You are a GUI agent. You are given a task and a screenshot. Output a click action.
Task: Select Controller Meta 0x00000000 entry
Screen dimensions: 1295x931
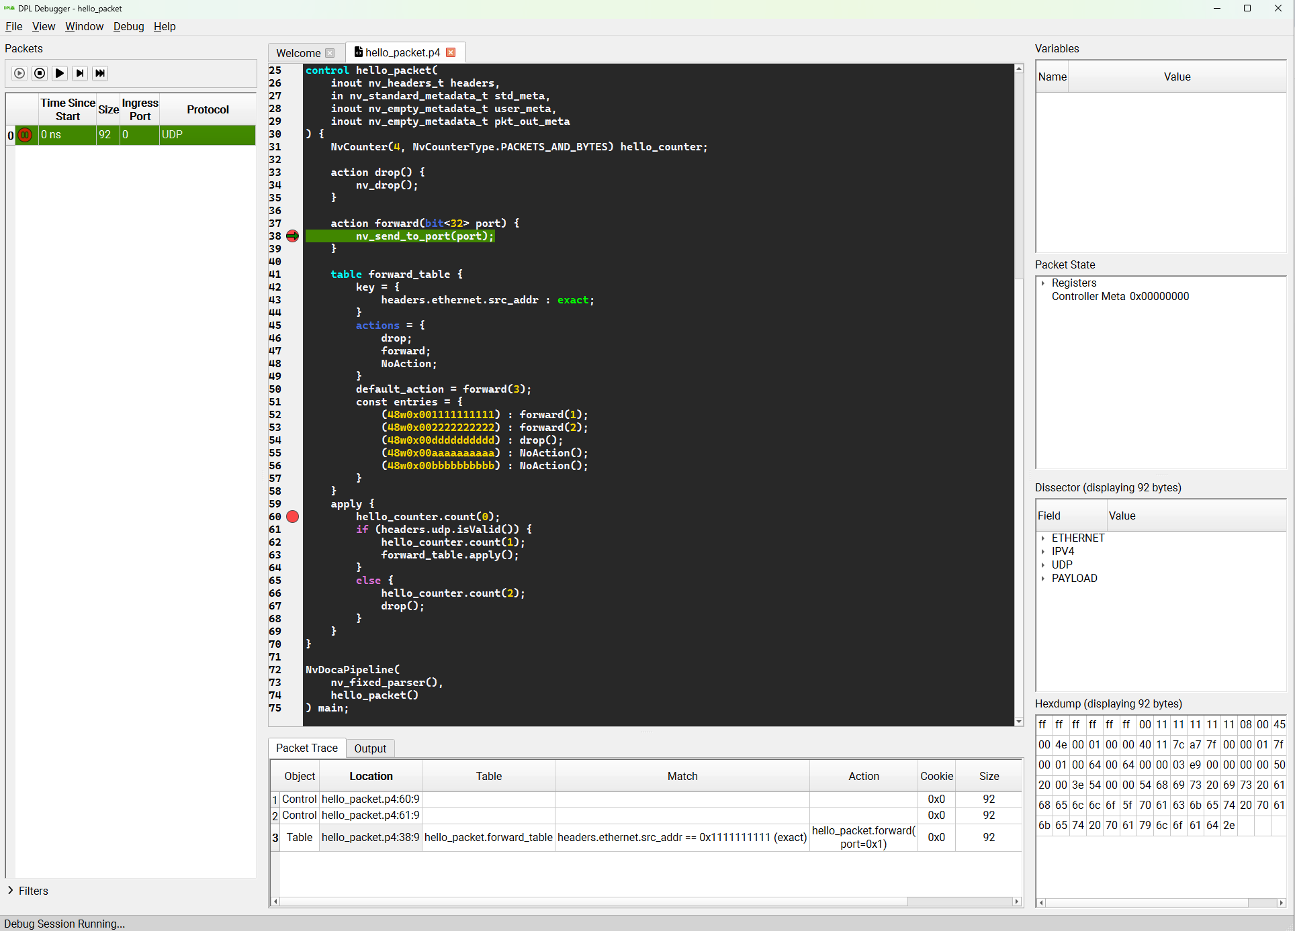(x=1120, y=296)
